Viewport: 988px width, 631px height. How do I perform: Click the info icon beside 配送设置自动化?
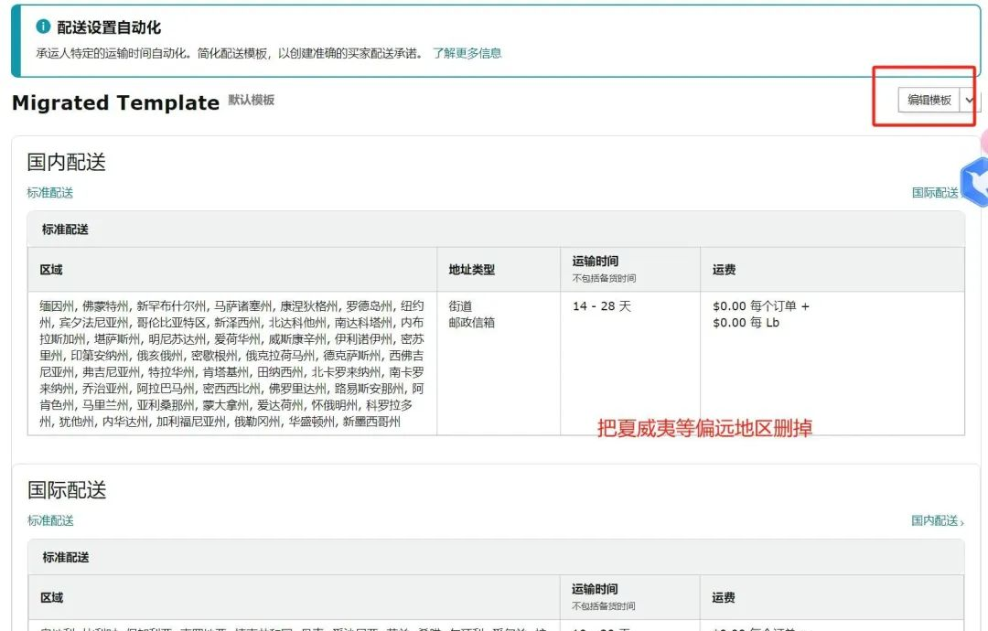[43, 27]
